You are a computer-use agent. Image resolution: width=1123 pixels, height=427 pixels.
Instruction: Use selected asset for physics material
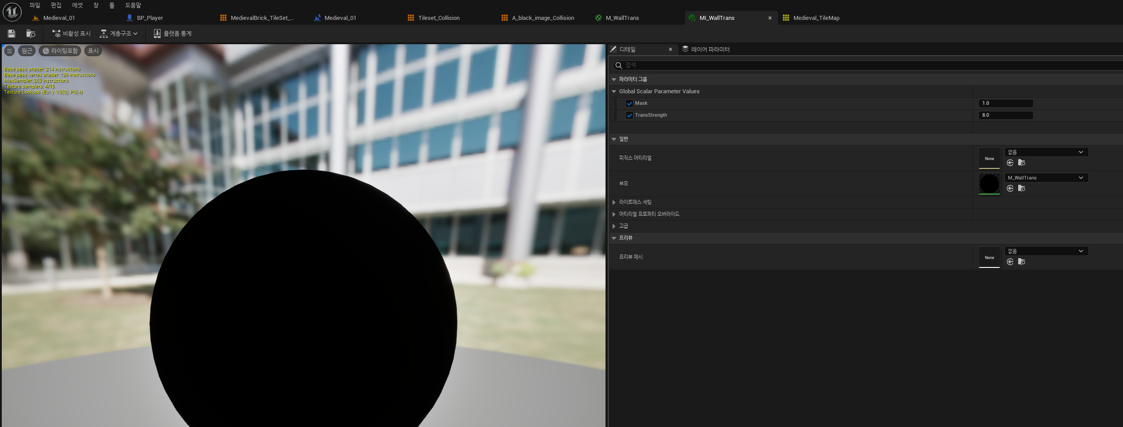pos(1010,163)
